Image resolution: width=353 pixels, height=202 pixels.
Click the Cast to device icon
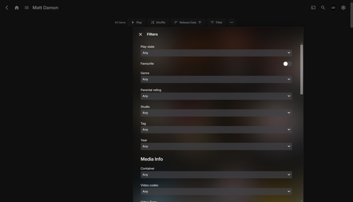[313, 8]
